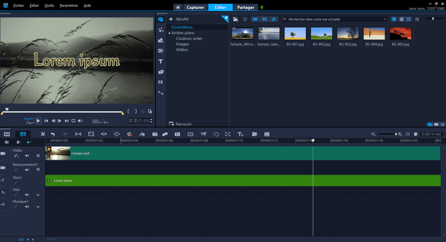This screenshot has width=446, height=242.
Task: Click the Record/Capture option reel icon
Action: click(x=129, y=134)
